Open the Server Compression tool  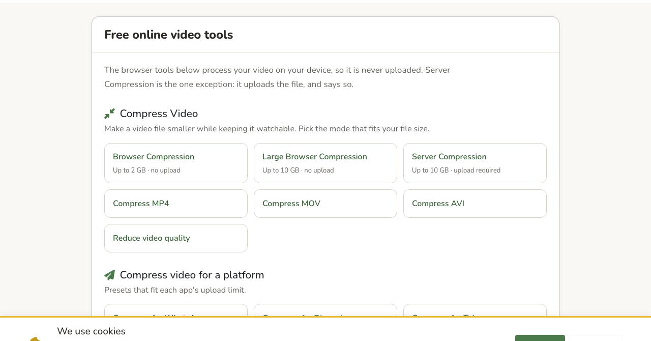pos(475,163)
